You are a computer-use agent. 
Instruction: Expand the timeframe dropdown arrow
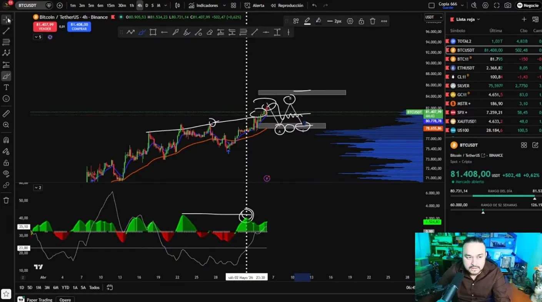(x=166, y=5)
